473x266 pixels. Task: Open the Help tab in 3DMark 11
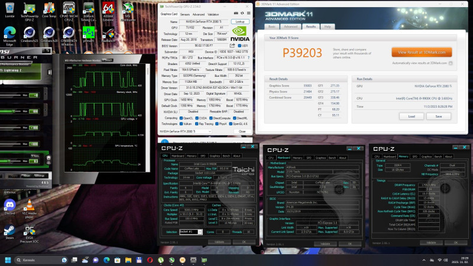pos(328,27)
